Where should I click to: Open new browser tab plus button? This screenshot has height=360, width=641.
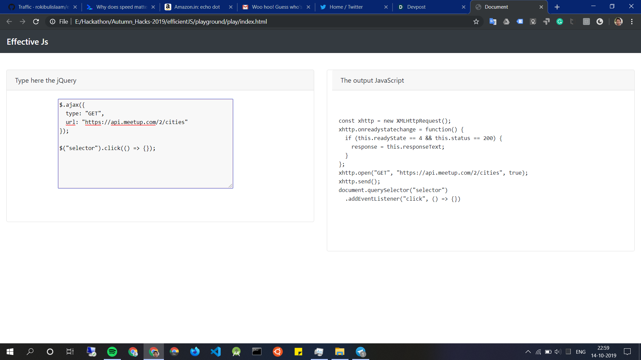coord(557,7)
